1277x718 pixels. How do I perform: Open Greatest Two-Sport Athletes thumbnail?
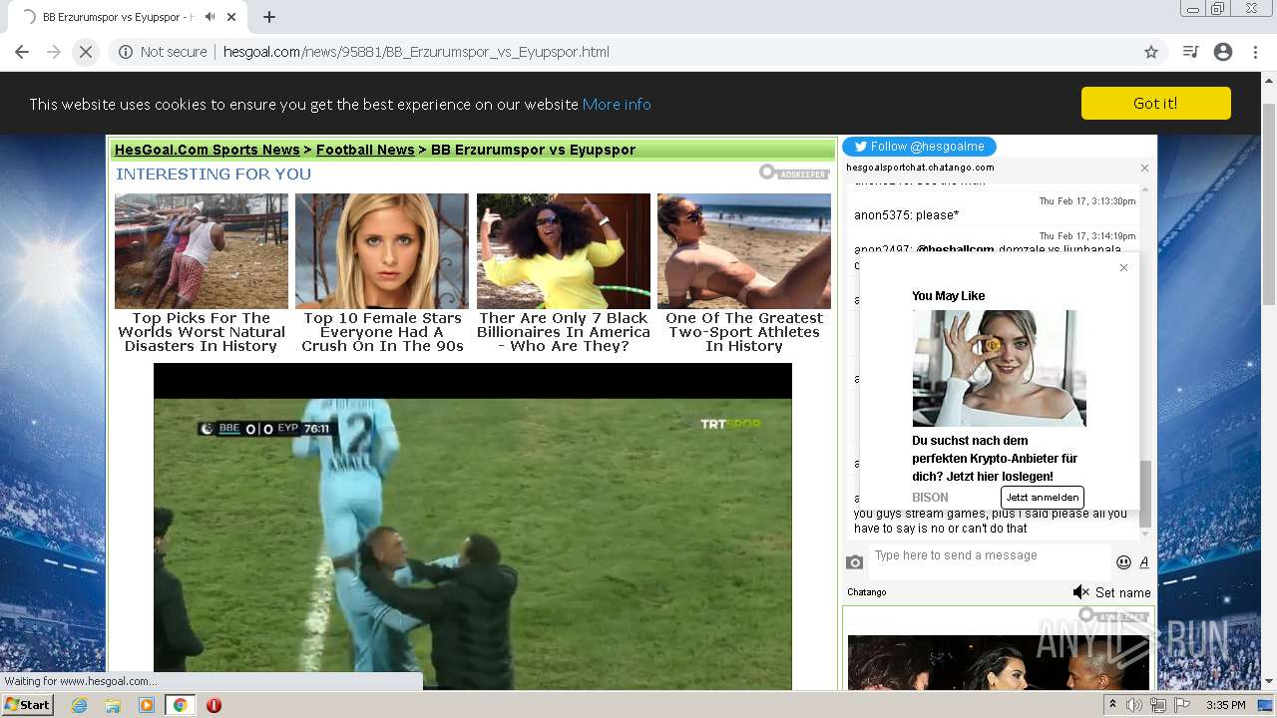click(744, 251)
